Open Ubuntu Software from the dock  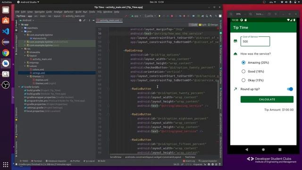(x=6, y=20)
